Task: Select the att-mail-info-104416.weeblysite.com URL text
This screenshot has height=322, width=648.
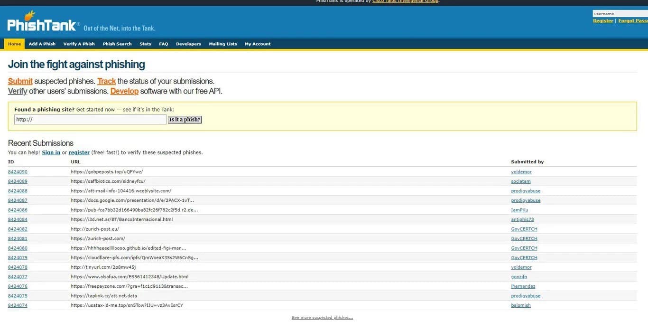Action: tap(121, 191)
